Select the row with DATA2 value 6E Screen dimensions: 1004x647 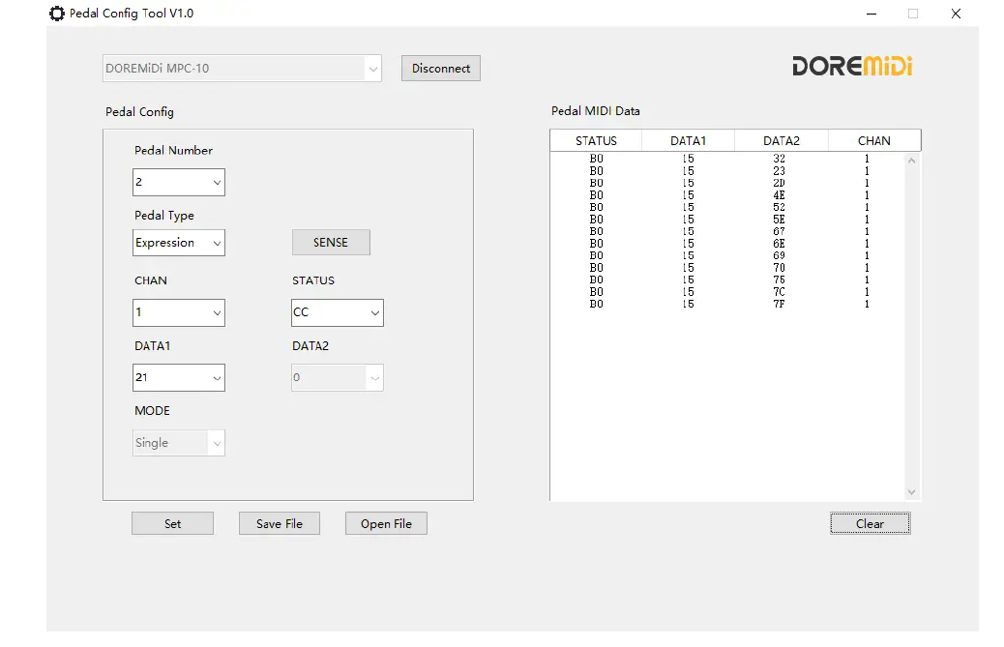(727, 244)
